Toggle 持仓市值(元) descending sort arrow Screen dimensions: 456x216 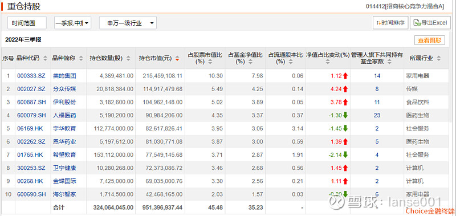tap(177, 58)
